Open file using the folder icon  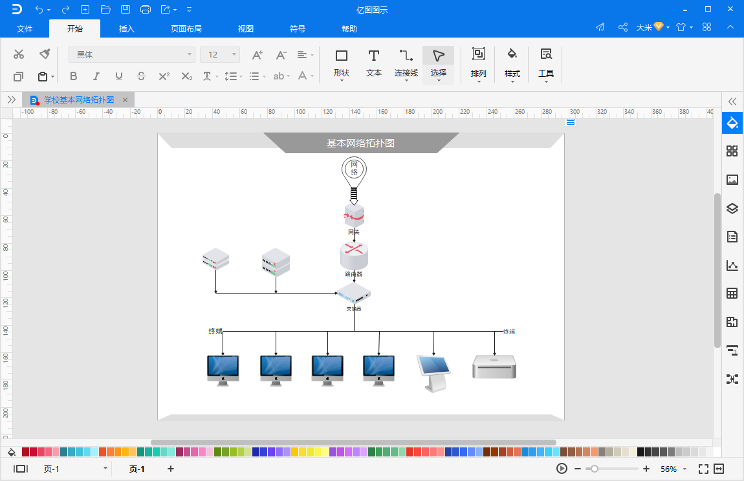tap(105, 10)
